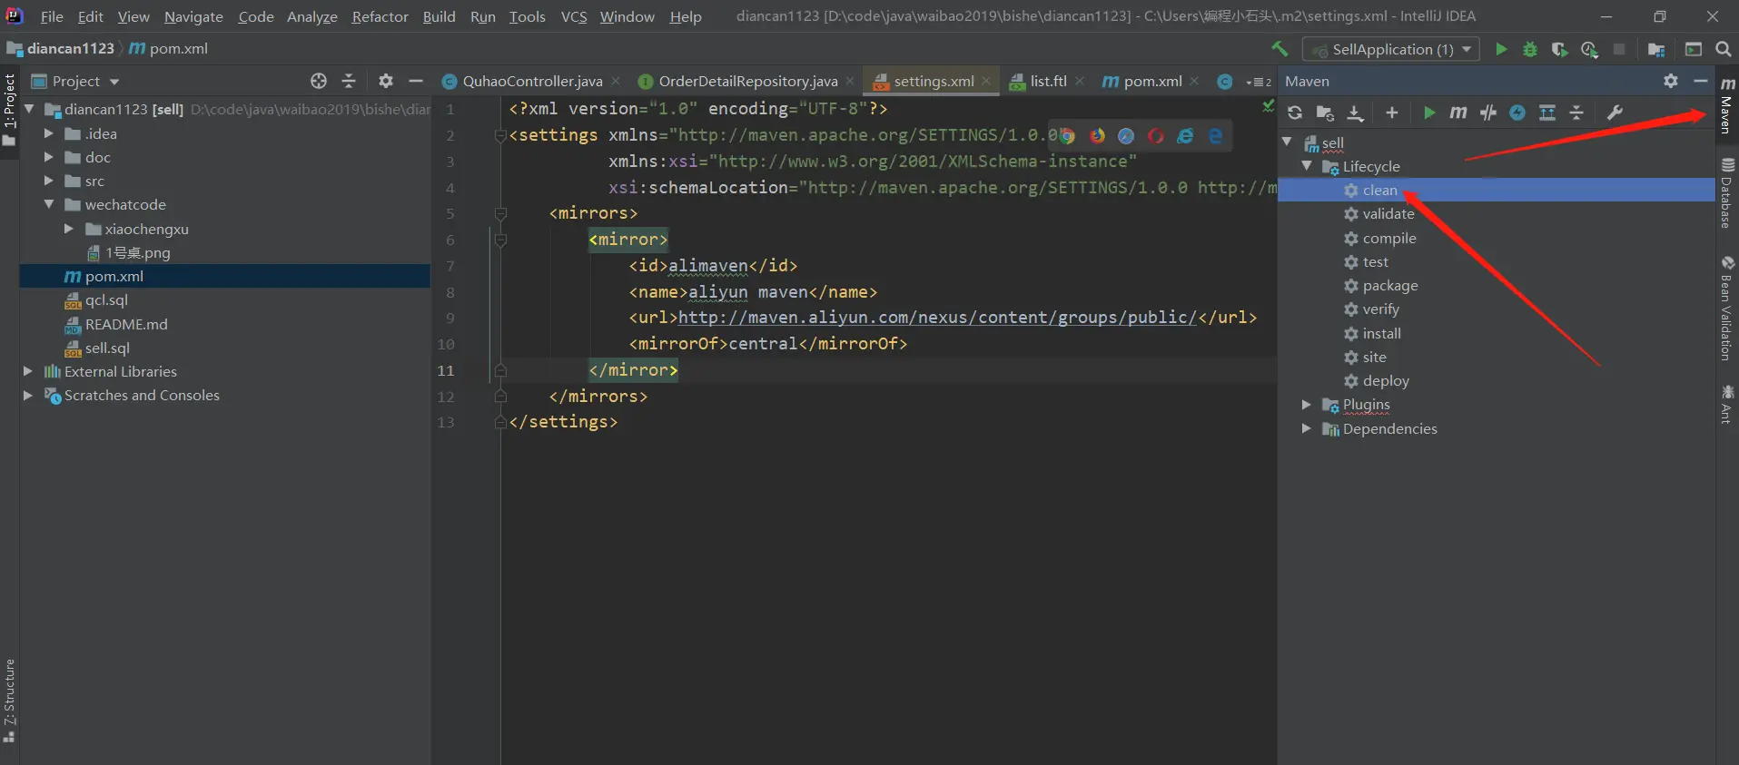Image resolution: width=1739 pixels, height=765 pixels.
Task: Open the aliyun Maven URL link
Action: click(937, 318)
